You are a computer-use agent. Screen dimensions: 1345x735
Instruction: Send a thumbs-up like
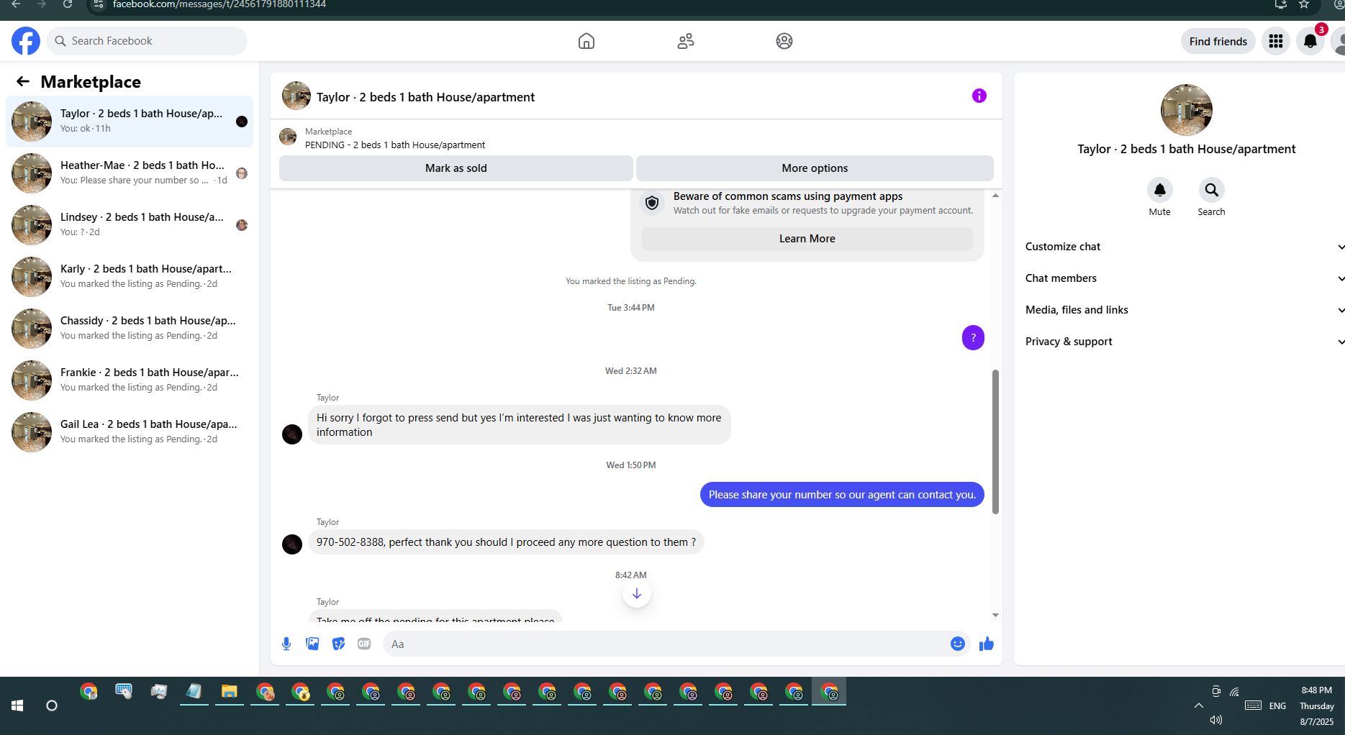[x=987, y=644]
